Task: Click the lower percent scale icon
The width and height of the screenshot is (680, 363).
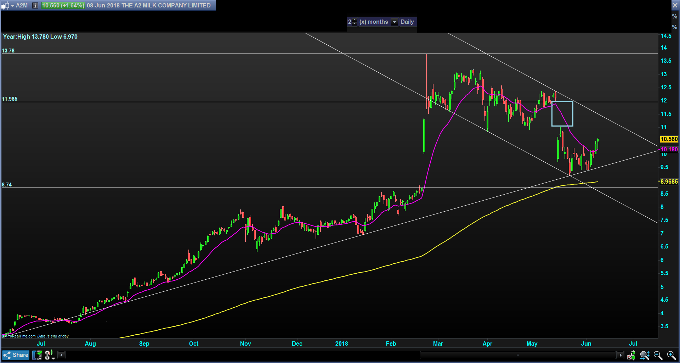Action: 675,27
